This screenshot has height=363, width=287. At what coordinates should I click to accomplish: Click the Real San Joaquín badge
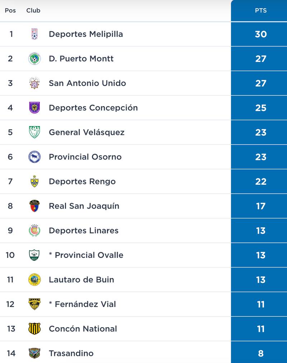[x=35, y=206]
